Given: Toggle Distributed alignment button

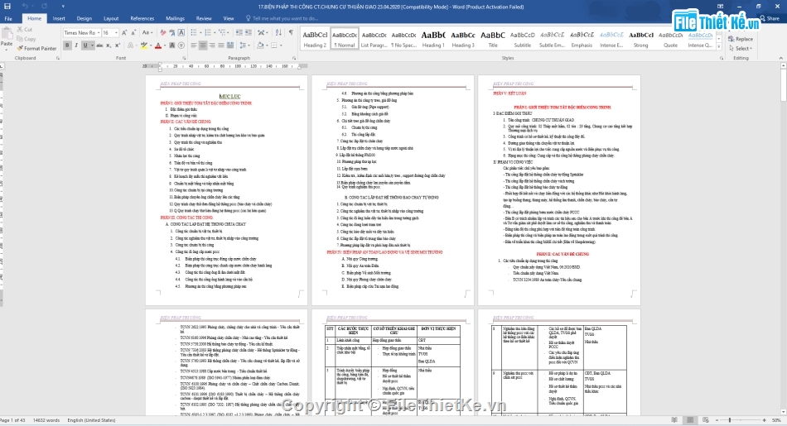Looking at the screenshot, I should coord(229,45).
